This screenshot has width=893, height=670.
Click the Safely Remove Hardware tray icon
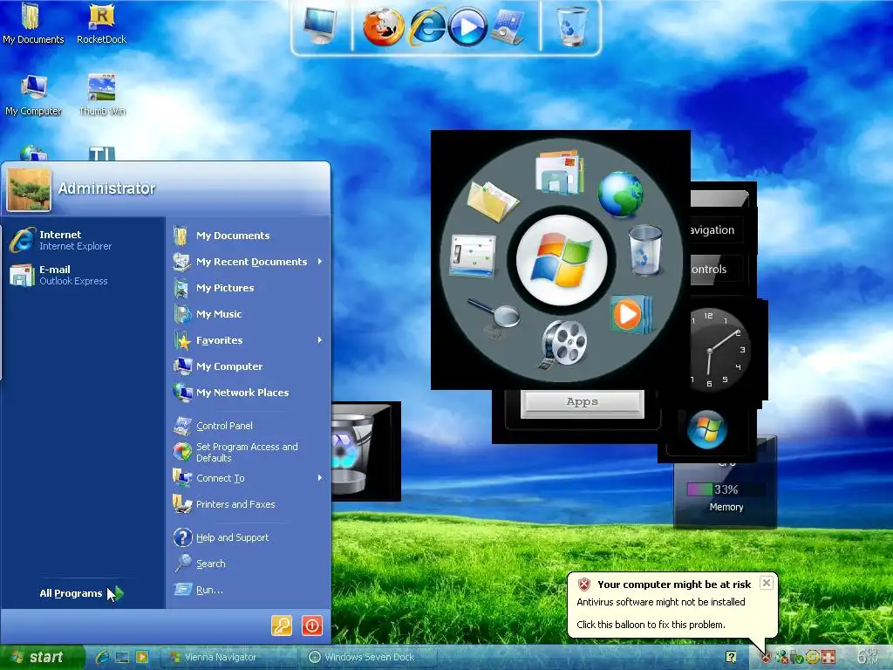coord(796,658)
